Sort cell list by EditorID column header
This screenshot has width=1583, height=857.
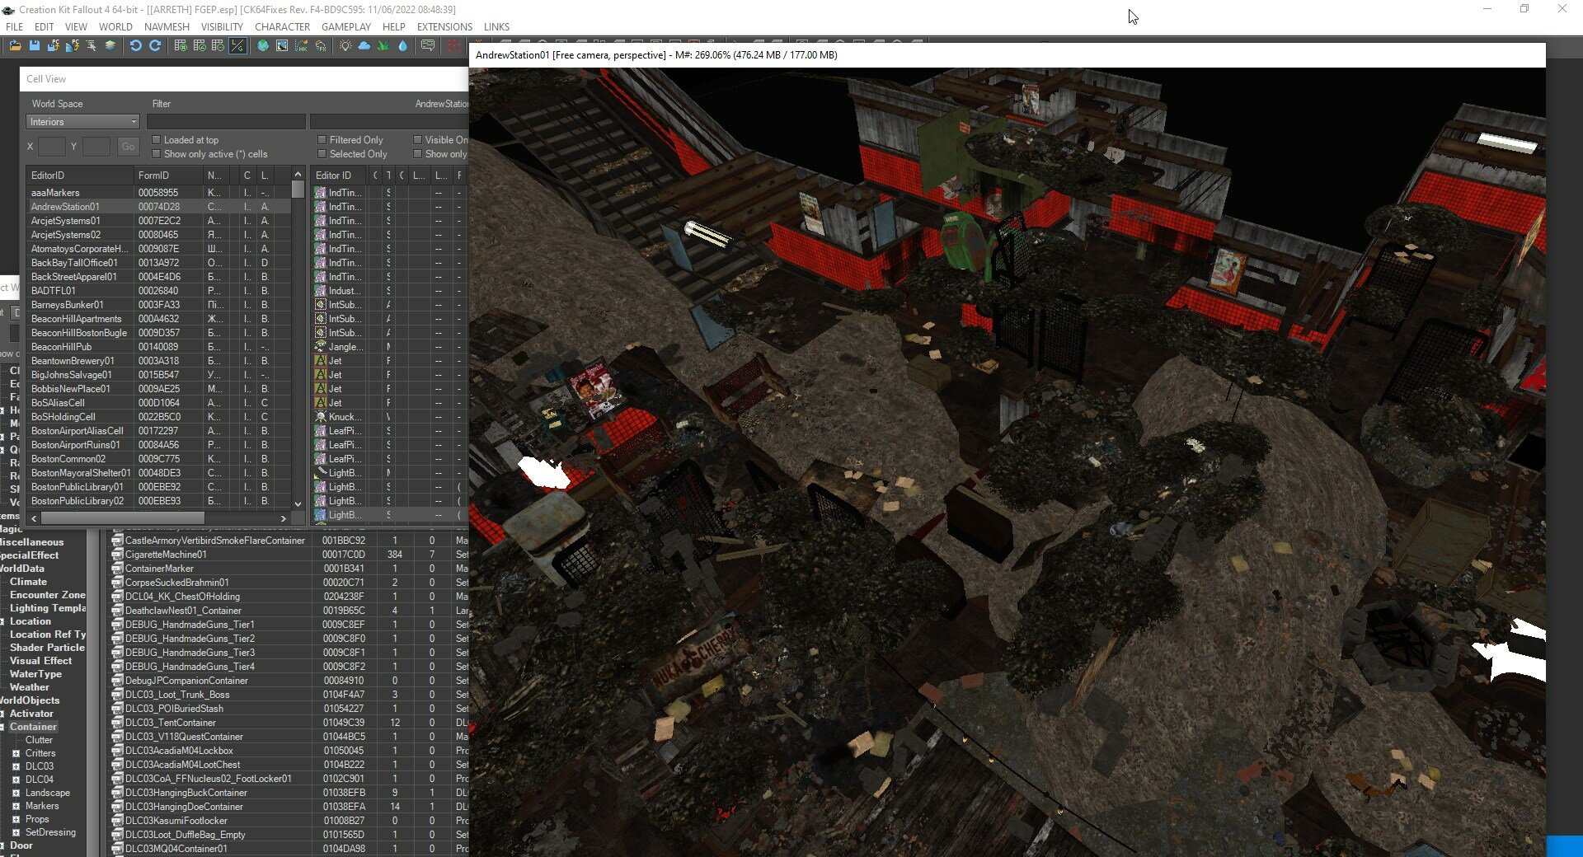80,176
